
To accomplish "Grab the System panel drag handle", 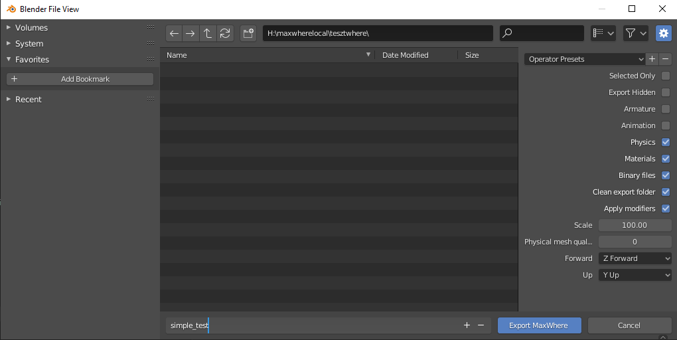I will pyautogui.click(x=150, y=43).
